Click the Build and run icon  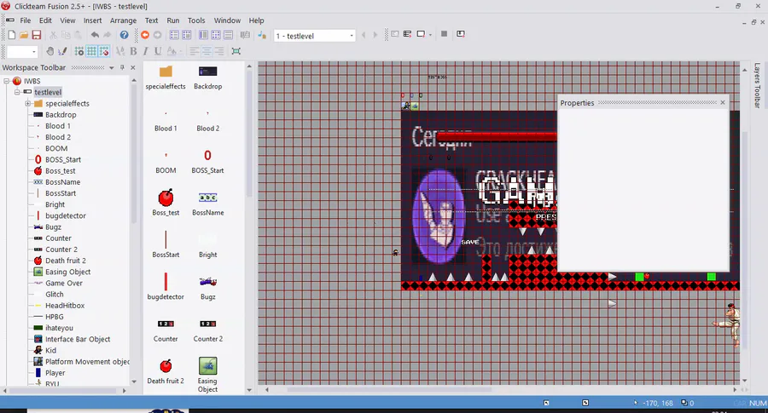coord(461,34)
